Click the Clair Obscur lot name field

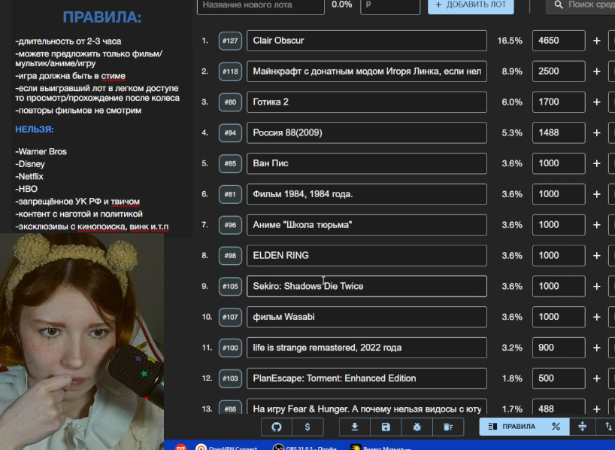[x=367, y=41]
